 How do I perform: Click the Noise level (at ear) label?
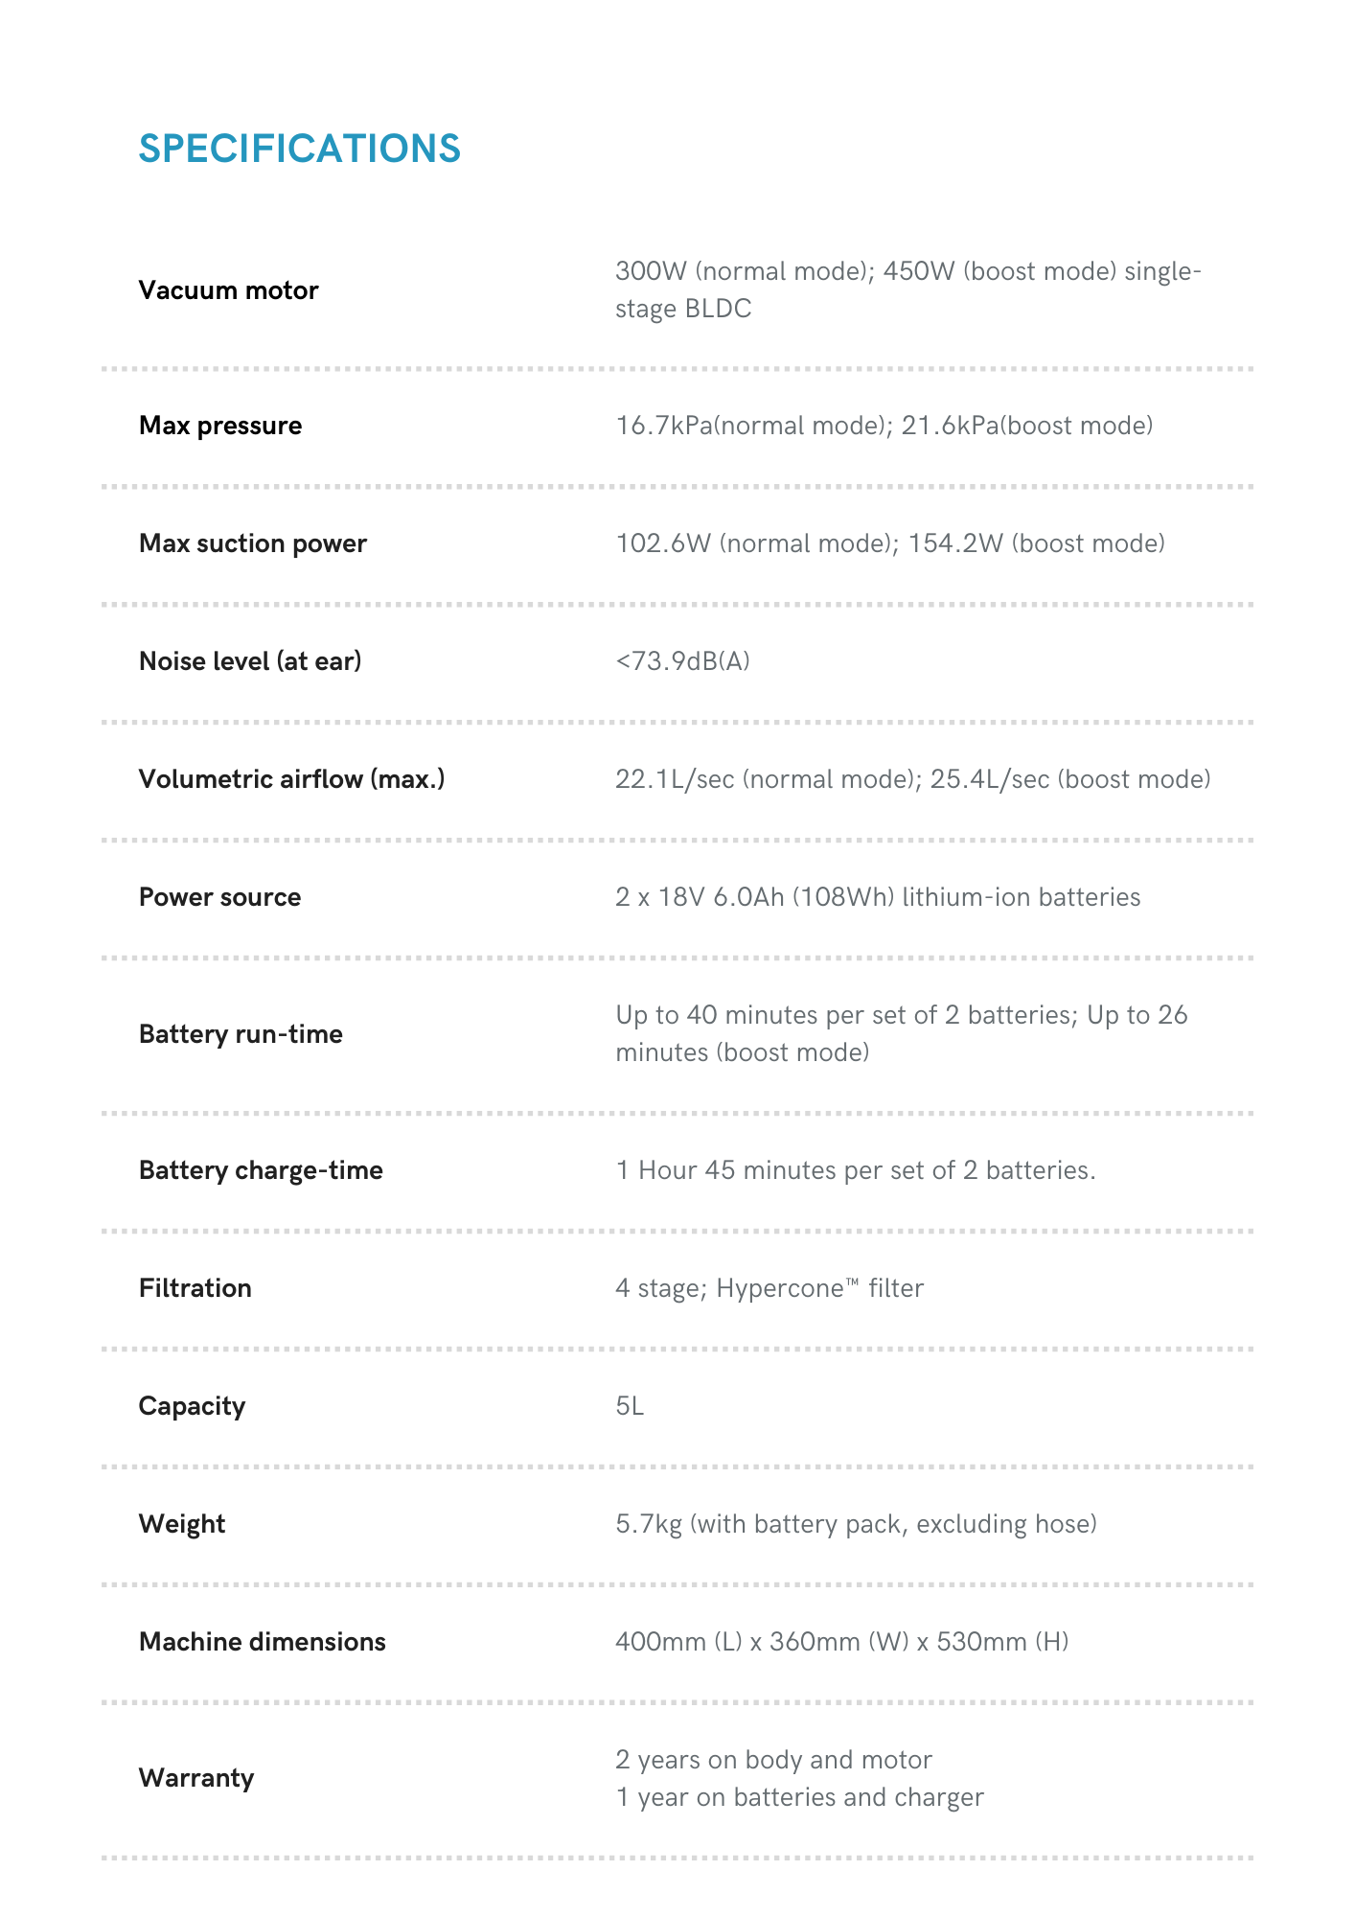pos(249,661)
